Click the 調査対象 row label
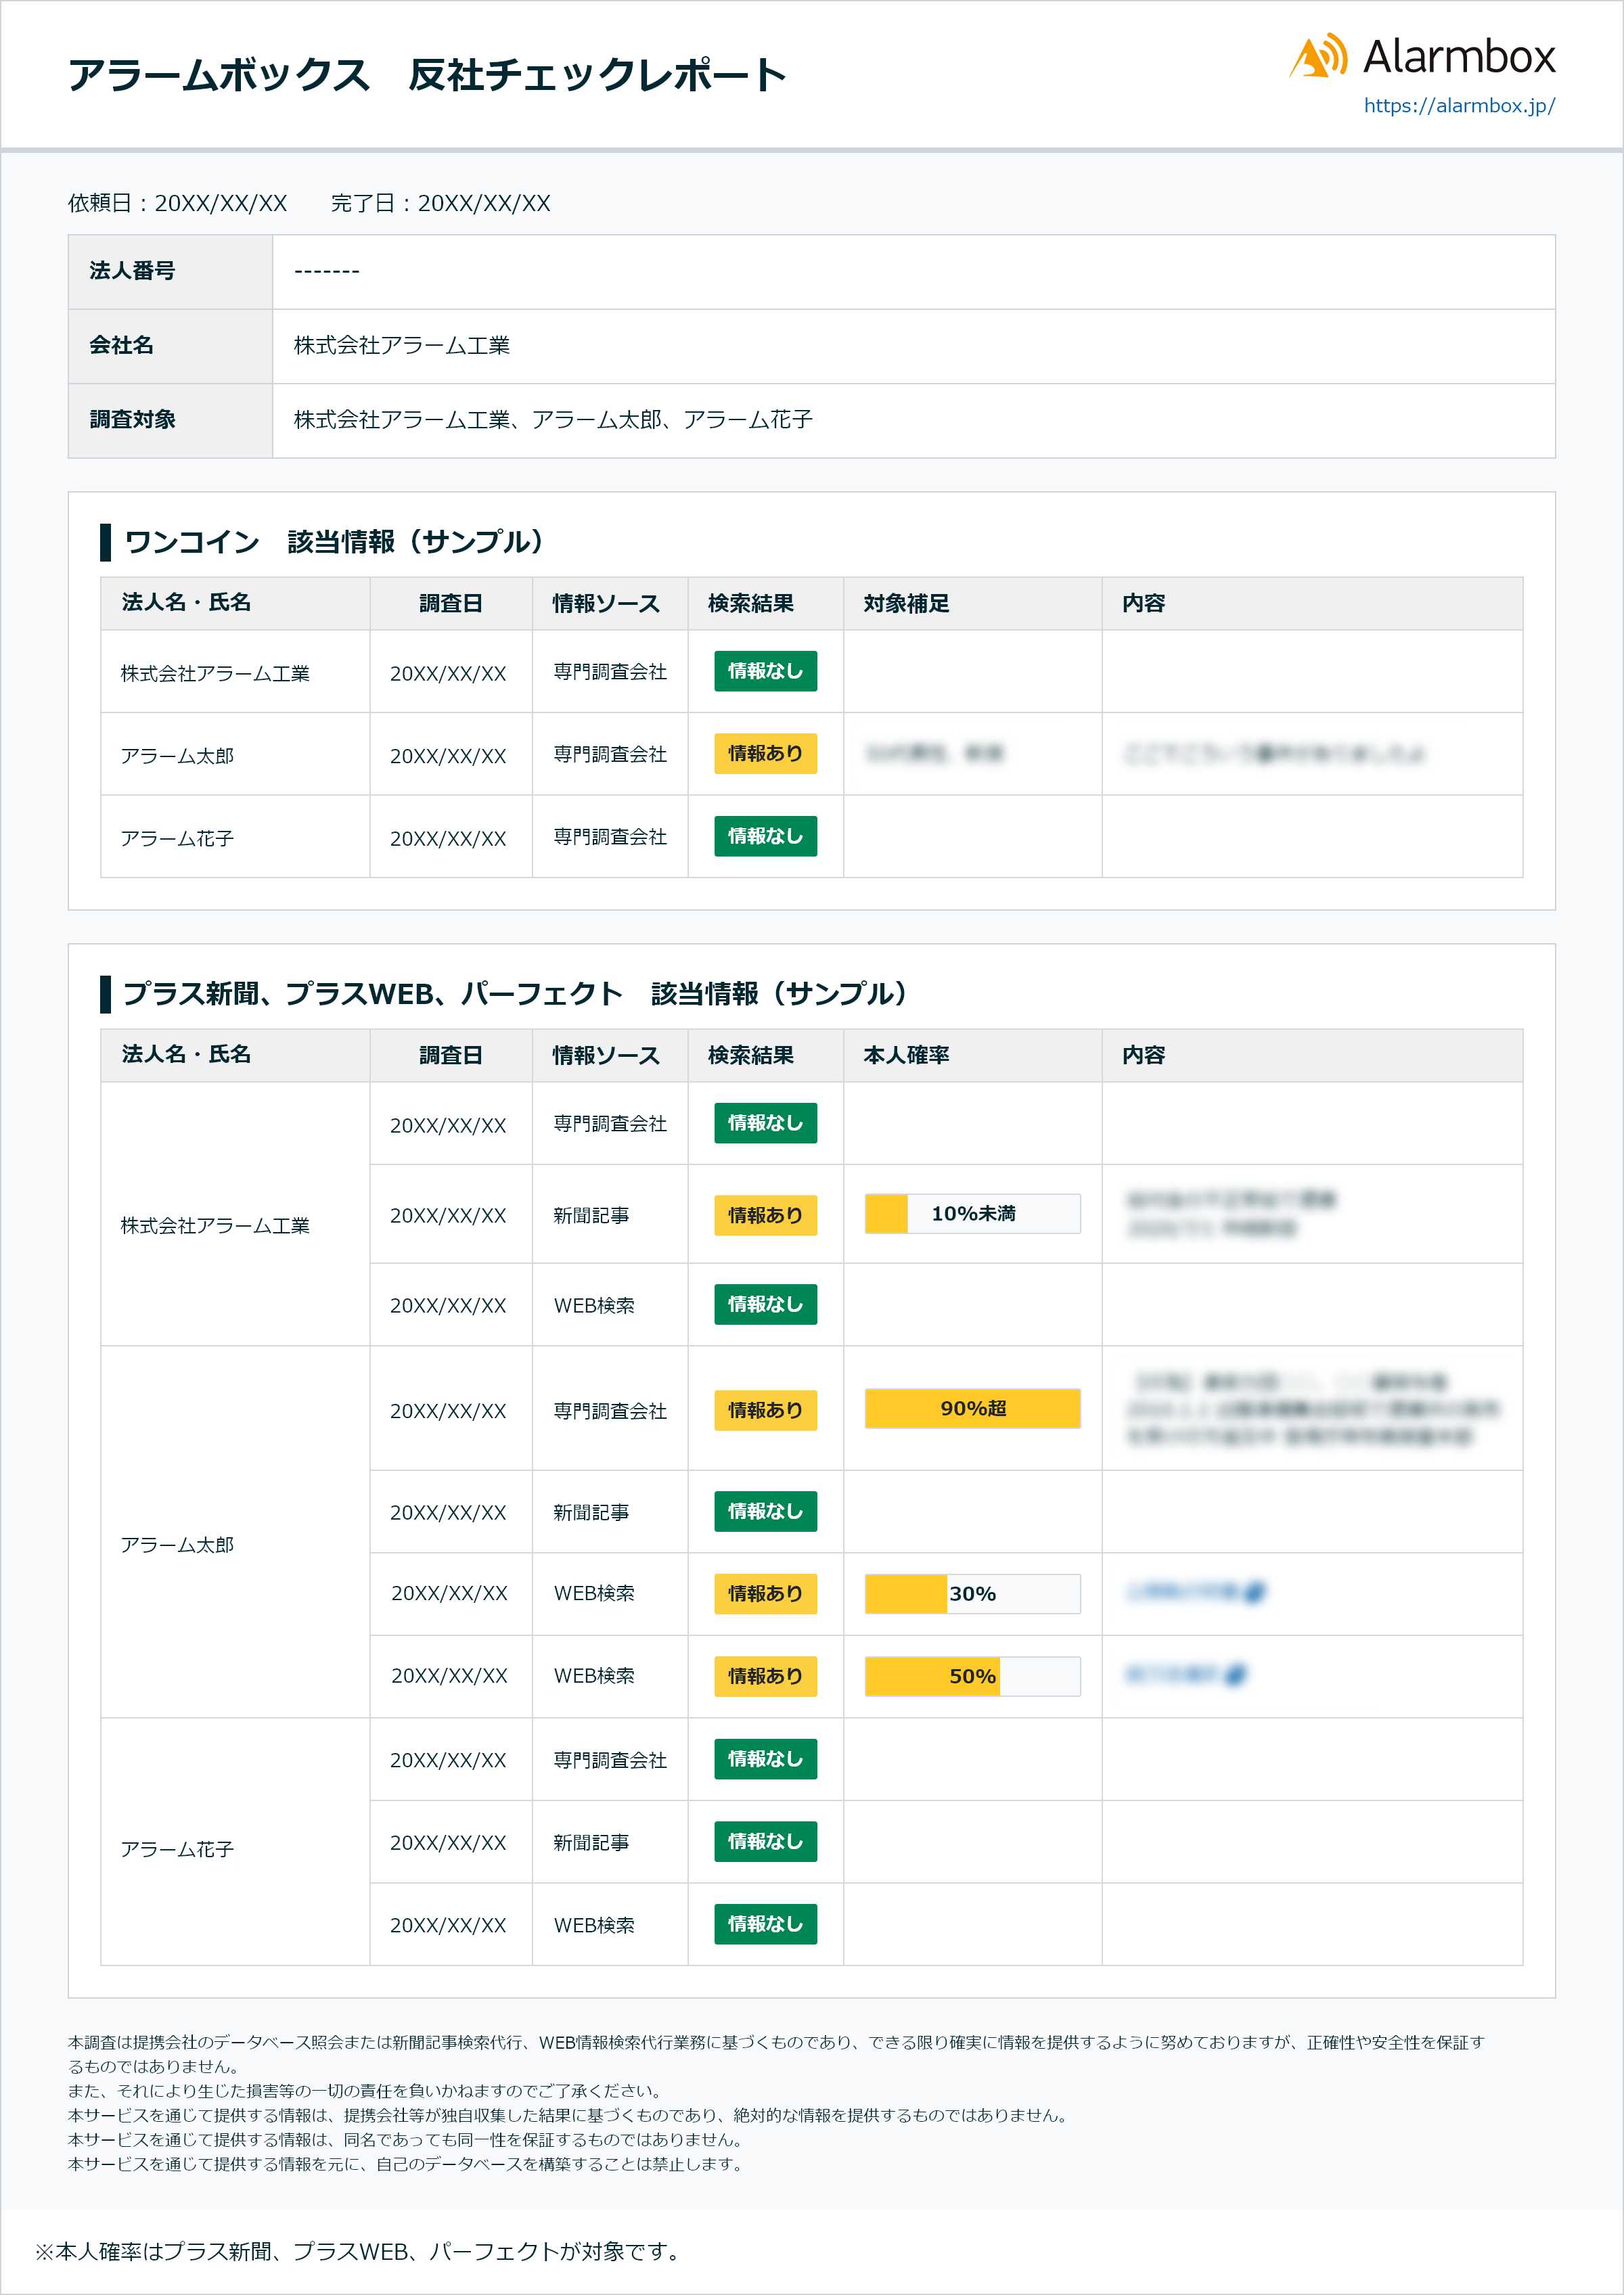The height and width of the screenshot is (2295, 1624). (132, 420)
